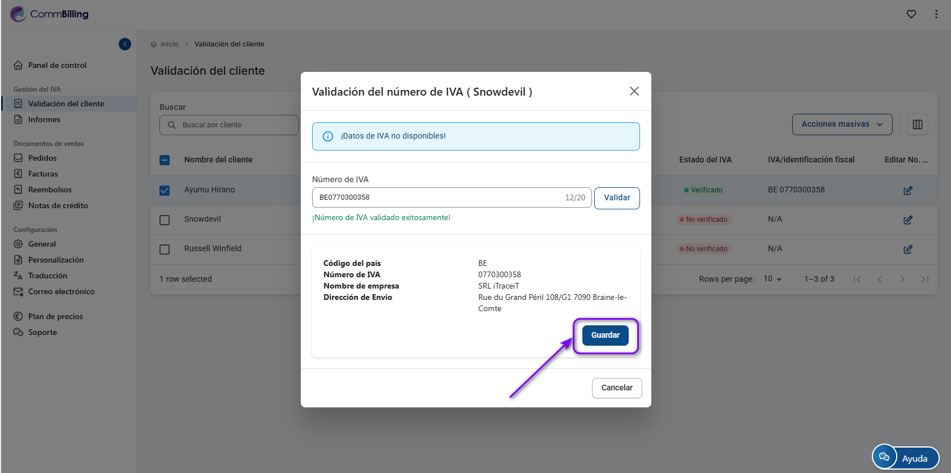Open the three-dot options menu
Screen dimensions: 951x473
936,14
